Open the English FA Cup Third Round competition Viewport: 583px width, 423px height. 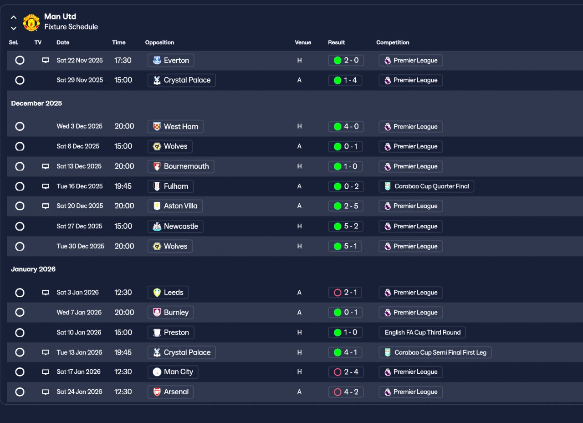(x=422, y=333)
